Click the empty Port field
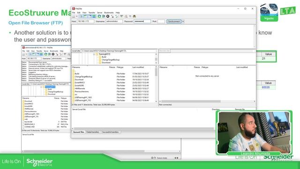 coord(161,22)
